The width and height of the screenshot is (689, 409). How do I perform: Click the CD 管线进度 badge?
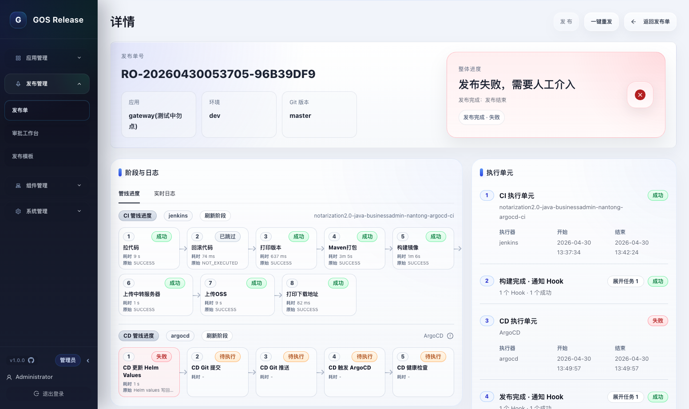(x=139, y=336)
